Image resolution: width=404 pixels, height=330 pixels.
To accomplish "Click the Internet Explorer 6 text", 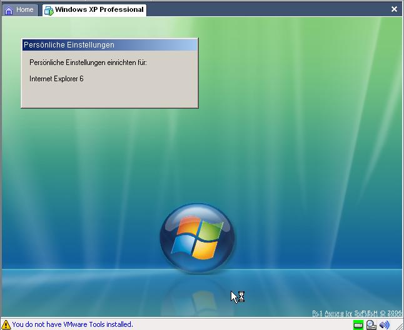I will click(x=56, y=79).
